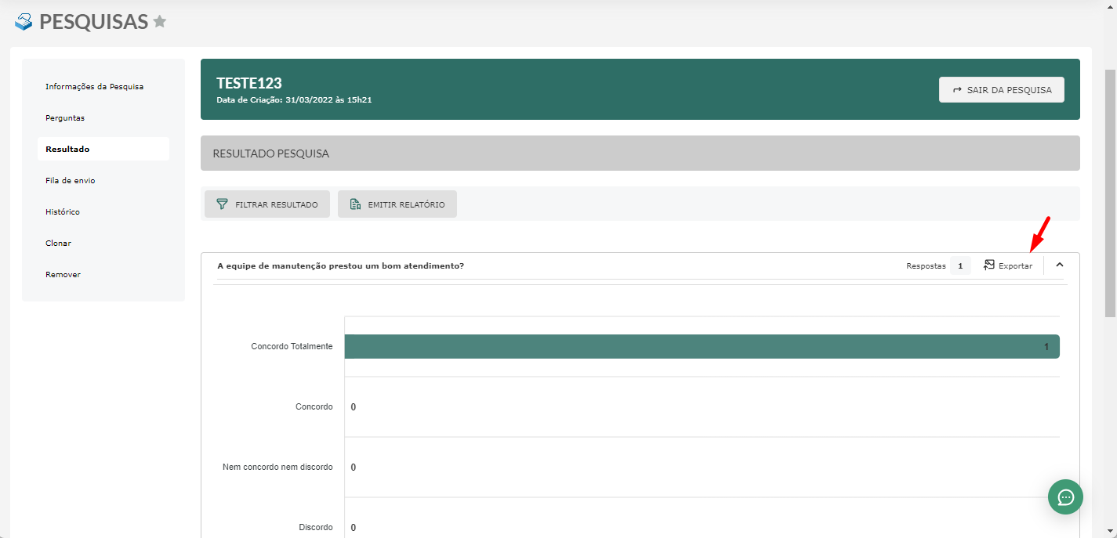The height and width of the screenshot is (538, 1117).
Task: Click the Pesquisas module logo icon
Action: pos(24,22)
